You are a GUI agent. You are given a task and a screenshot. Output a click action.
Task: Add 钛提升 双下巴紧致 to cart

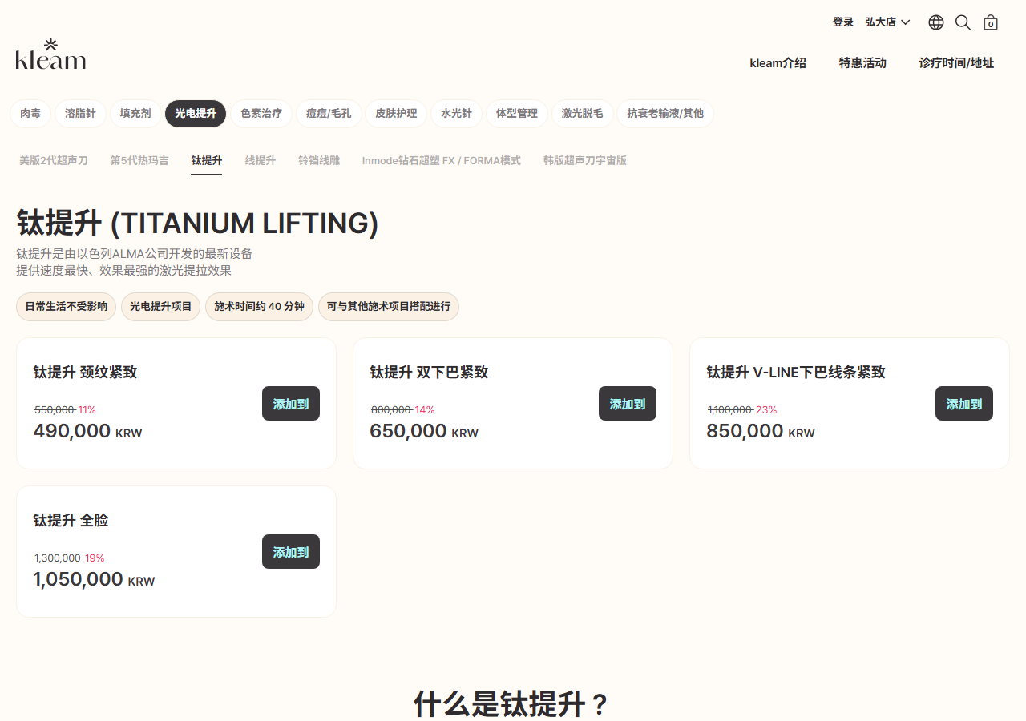[x=628, y=404]
